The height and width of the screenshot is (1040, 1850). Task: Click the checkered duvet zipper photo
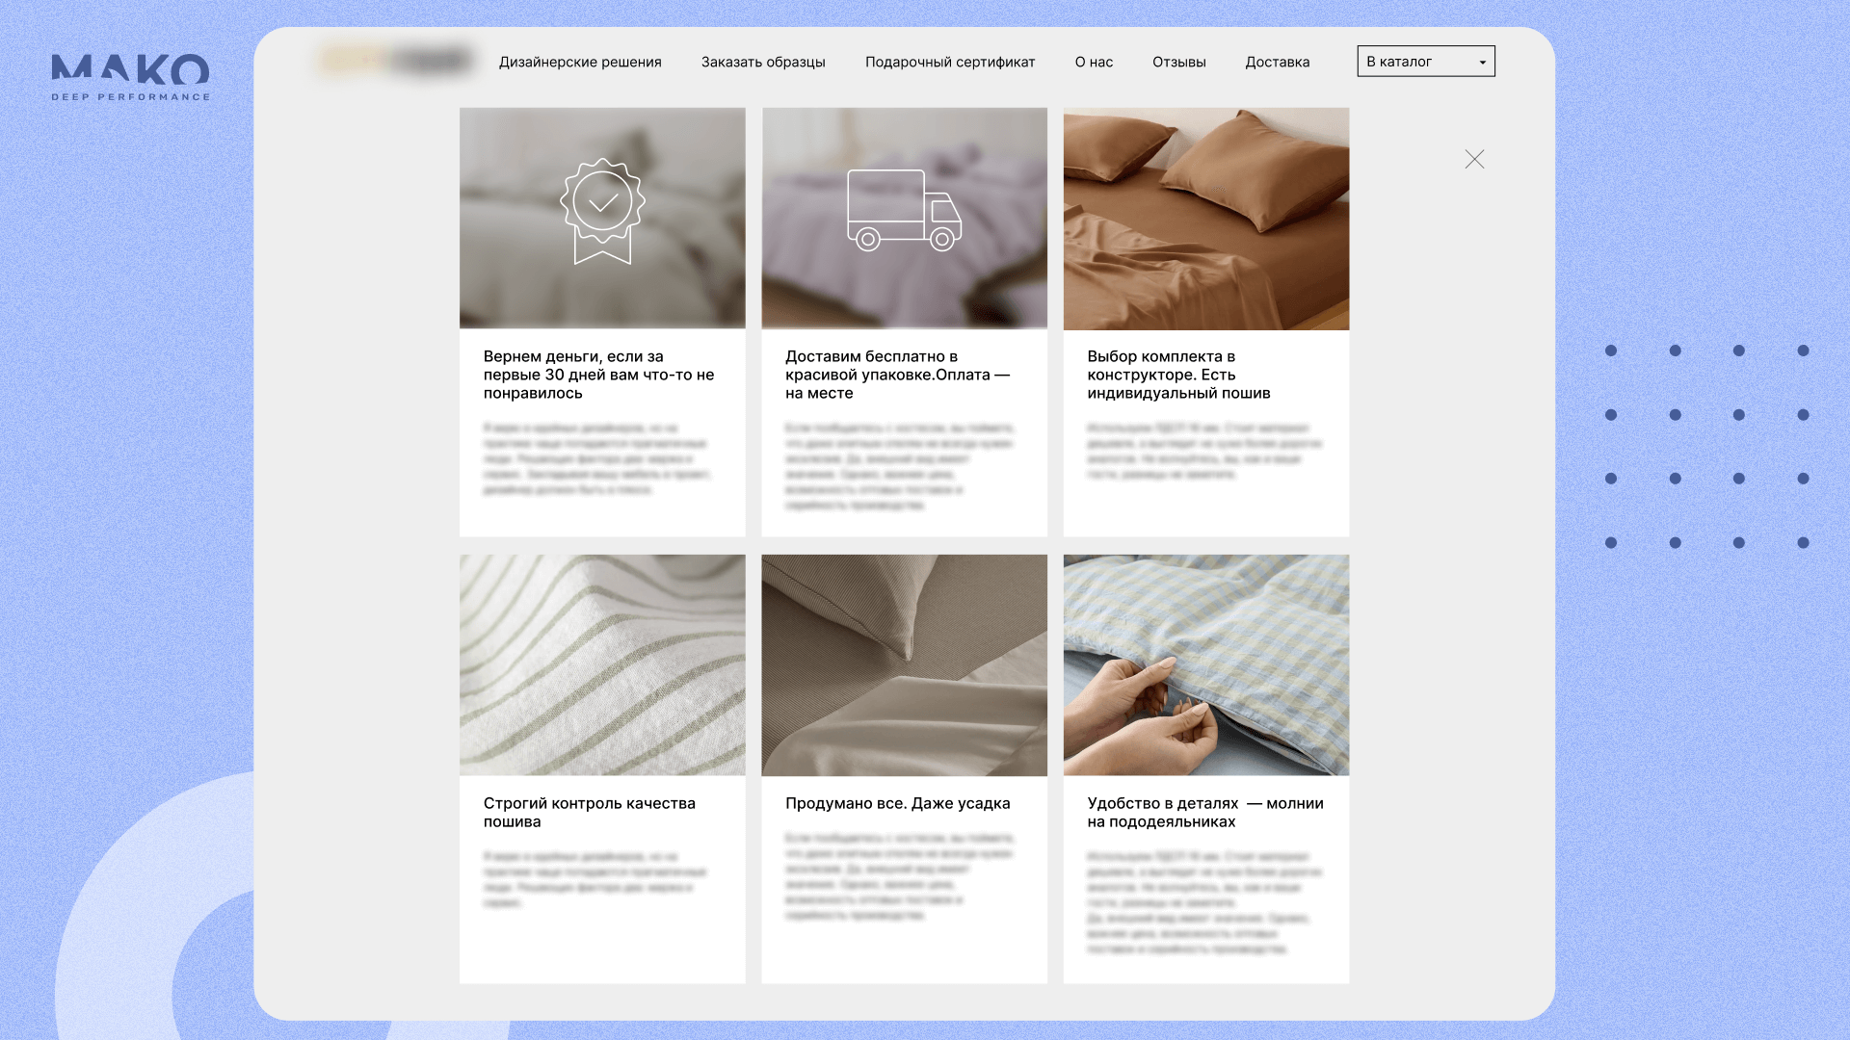pyautogui.click(x=1205, y=664)
